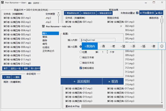Click the 删除 button under naming rules
Image resolution: width=166 pixels, height=111 pixels.
click(16, 77)
